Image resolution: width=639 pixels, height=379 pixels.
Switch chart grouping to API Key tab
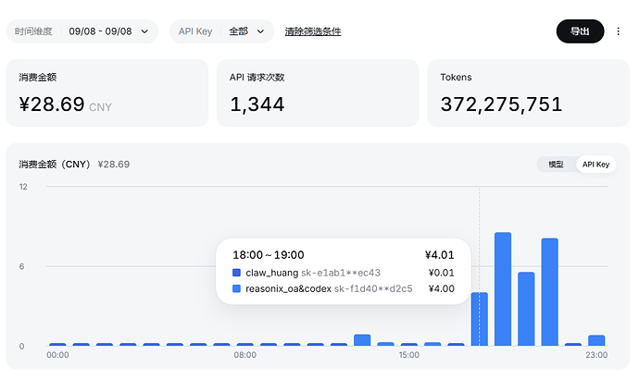click(595, 165)
